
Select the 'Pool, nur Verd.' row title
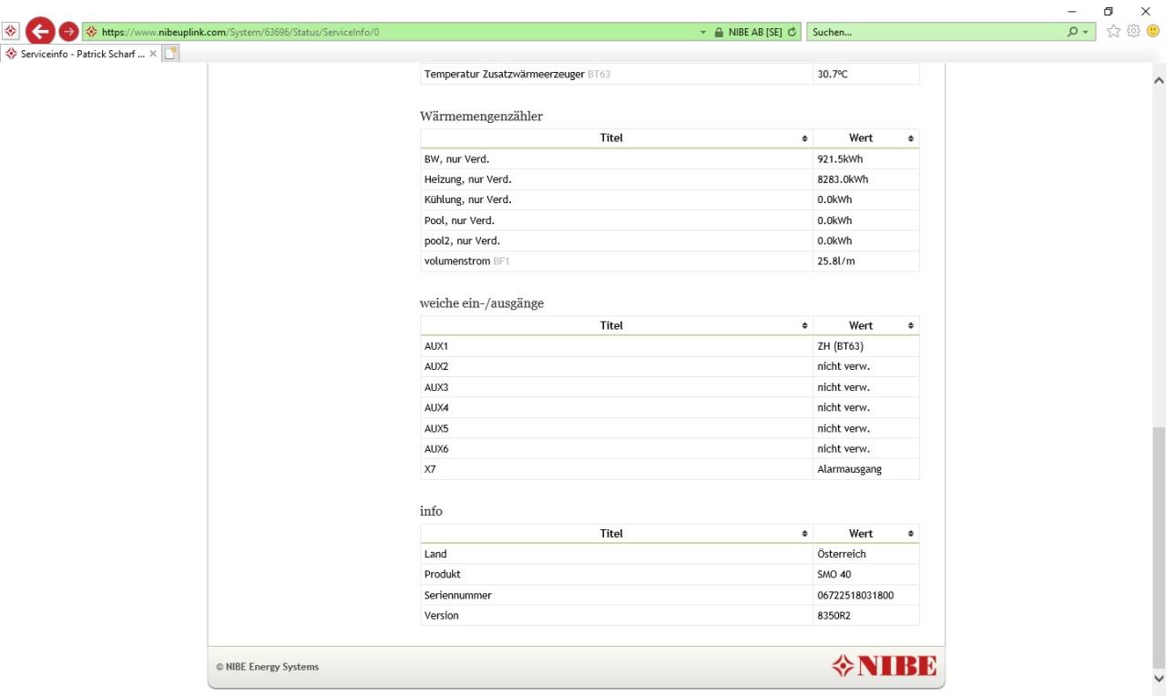tap(459, 220)
